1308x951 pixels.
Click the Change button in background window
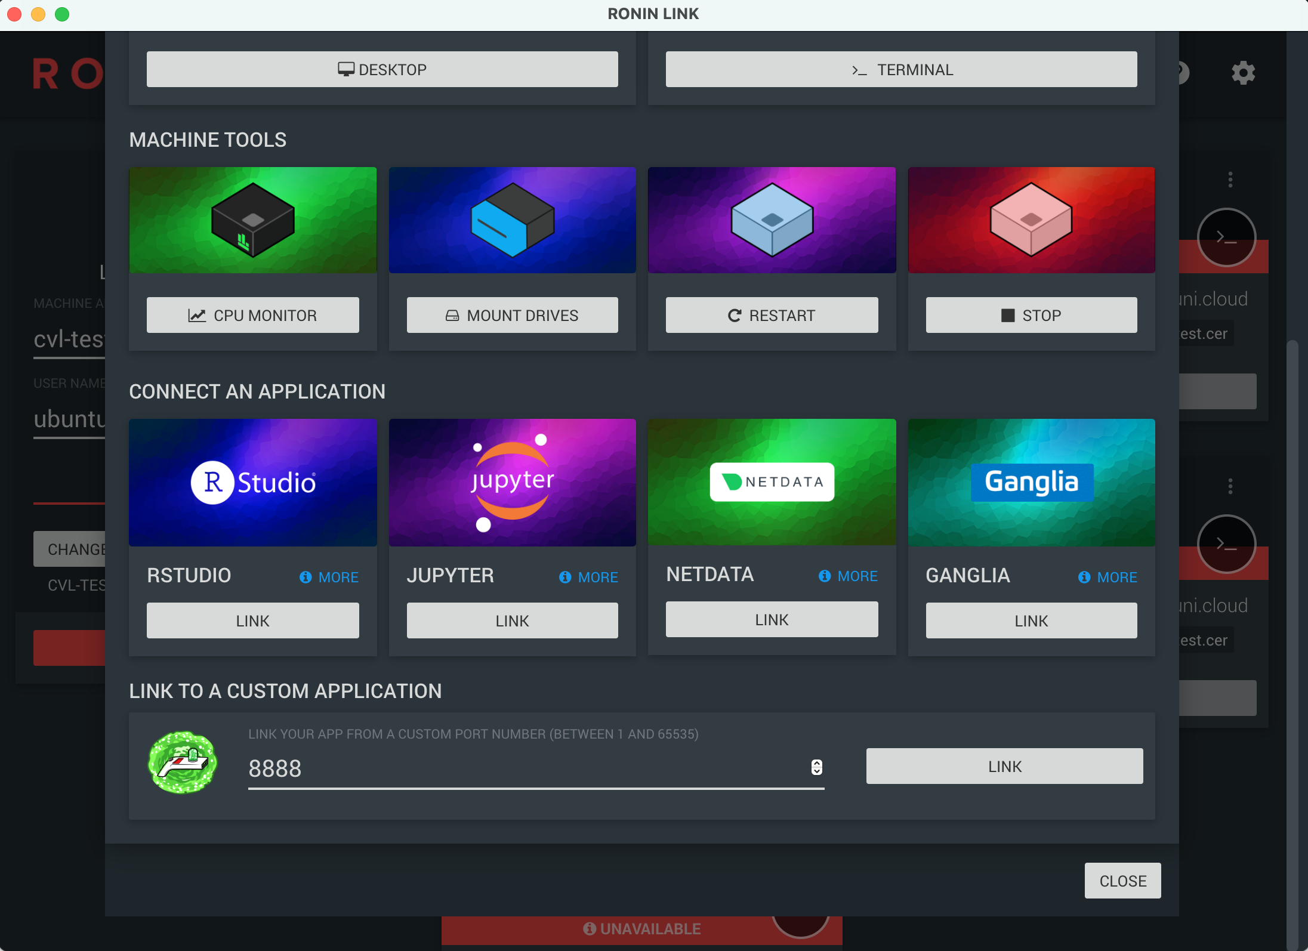coord(69,549)
